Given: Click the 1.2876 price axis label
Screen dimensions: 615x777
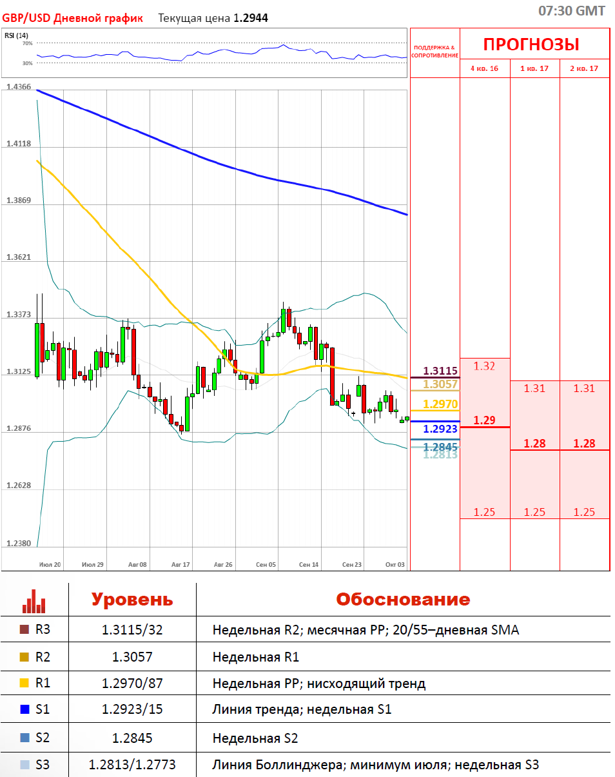Looking at the screenshot, I should (x=18, y=428).
